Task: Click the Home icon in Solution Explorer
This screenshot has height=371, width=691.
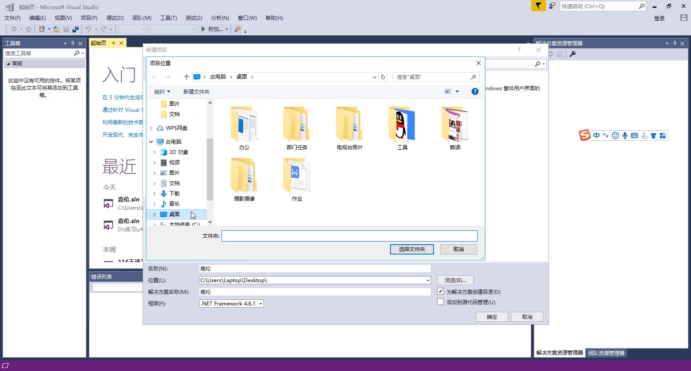Action: pyautogui.click(x=560, y=54)
